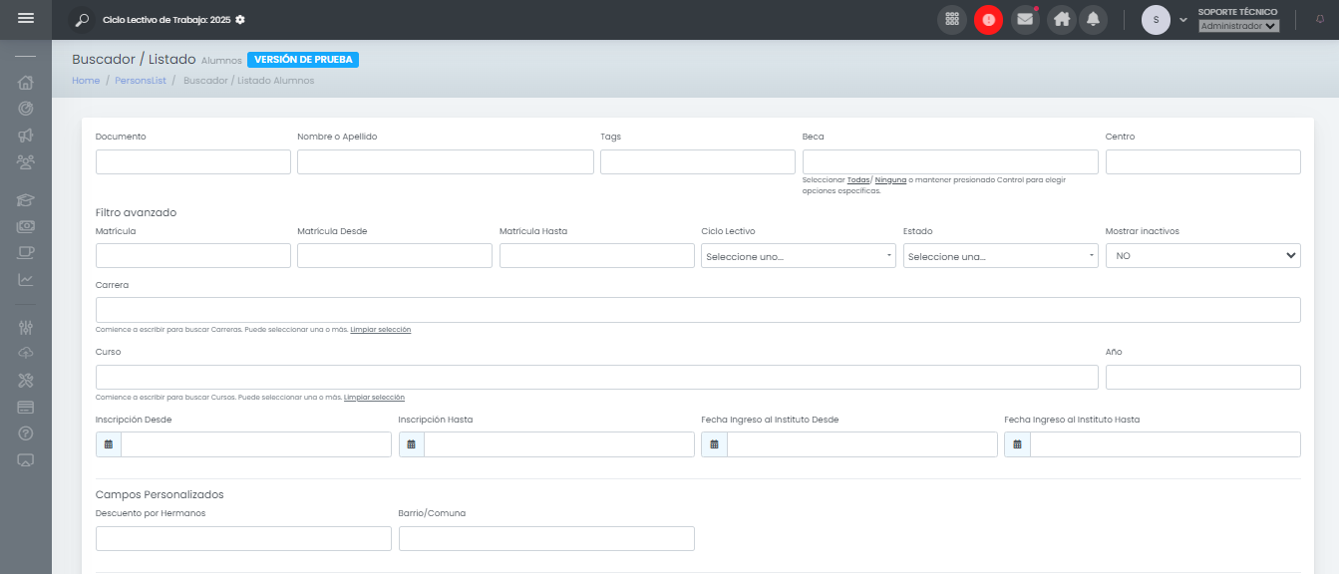The height and width of the screenshot is (574, 1339).
Task: Expand the Estado dropdown
Action: [x=1001, y=256]
